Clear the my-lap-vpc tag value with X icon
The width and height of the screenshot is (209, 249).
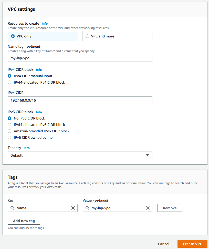pos(148,208)
